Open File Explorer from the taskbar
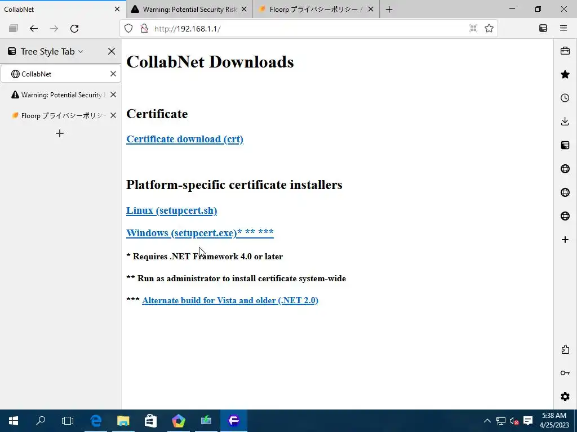Screen dimensions: 577x432 123,421
